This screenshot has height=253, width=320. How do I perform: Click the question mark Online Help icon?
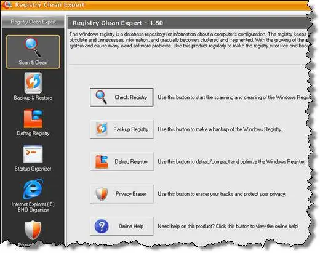pyautogui.click(x=102, y=226)
